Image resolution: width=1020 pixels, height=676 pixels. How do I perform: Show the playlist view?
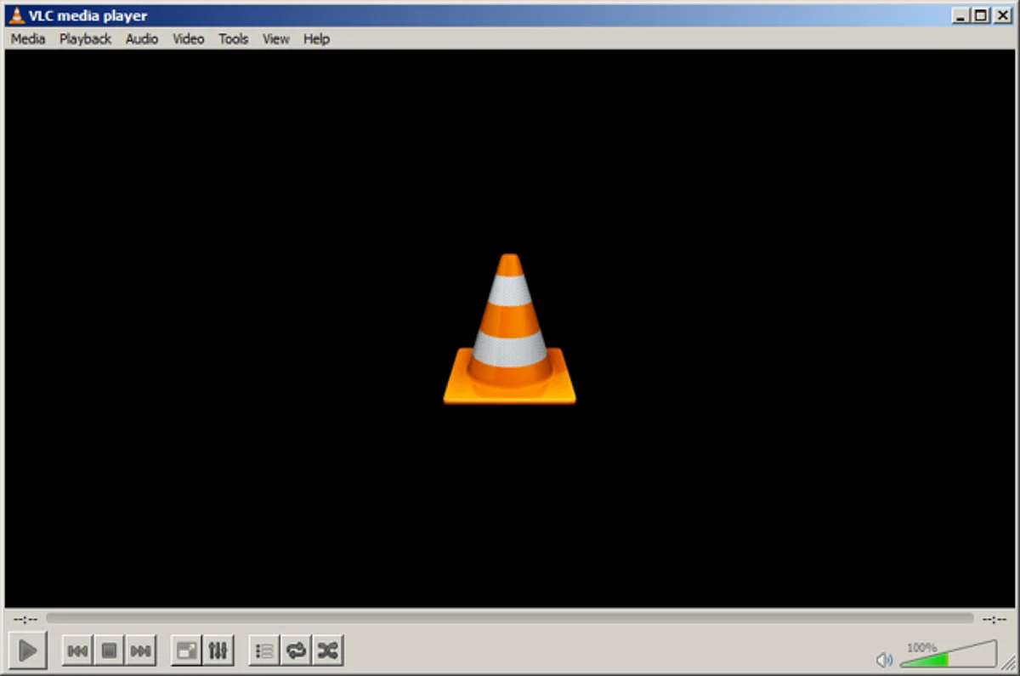pos(264,651)
